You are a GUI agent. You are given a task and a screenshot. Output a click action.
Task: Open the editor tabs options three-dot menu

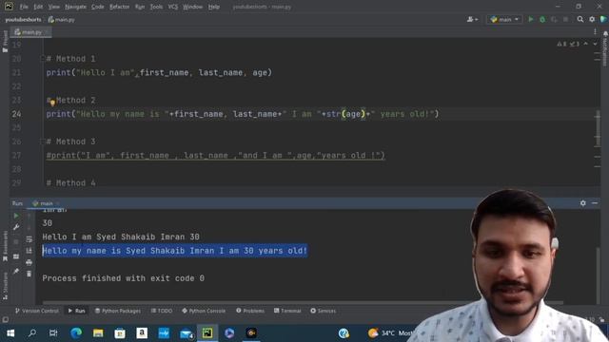595,32
